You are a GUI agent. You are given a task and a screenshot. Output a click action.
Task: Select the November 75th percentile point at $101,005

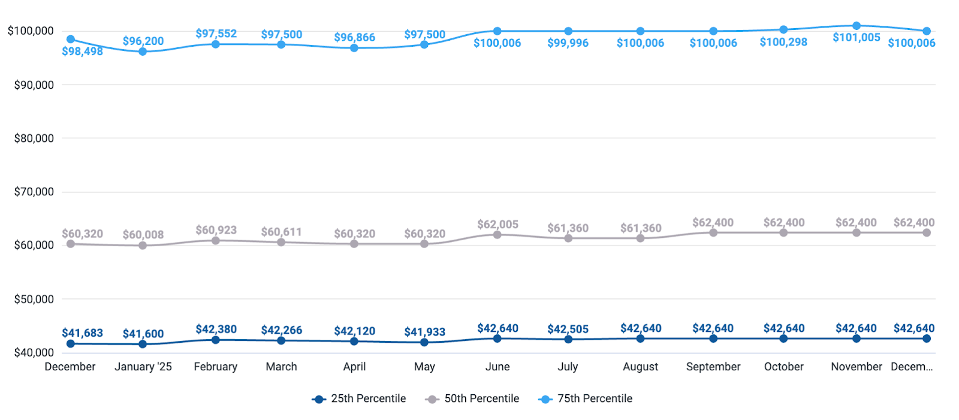857,26
